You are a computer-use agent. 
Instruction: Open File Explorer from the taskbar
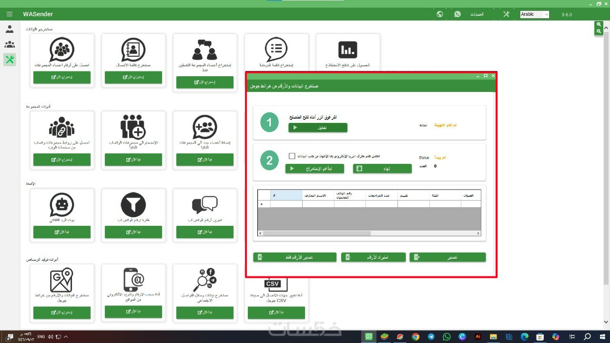coord(493,337)
